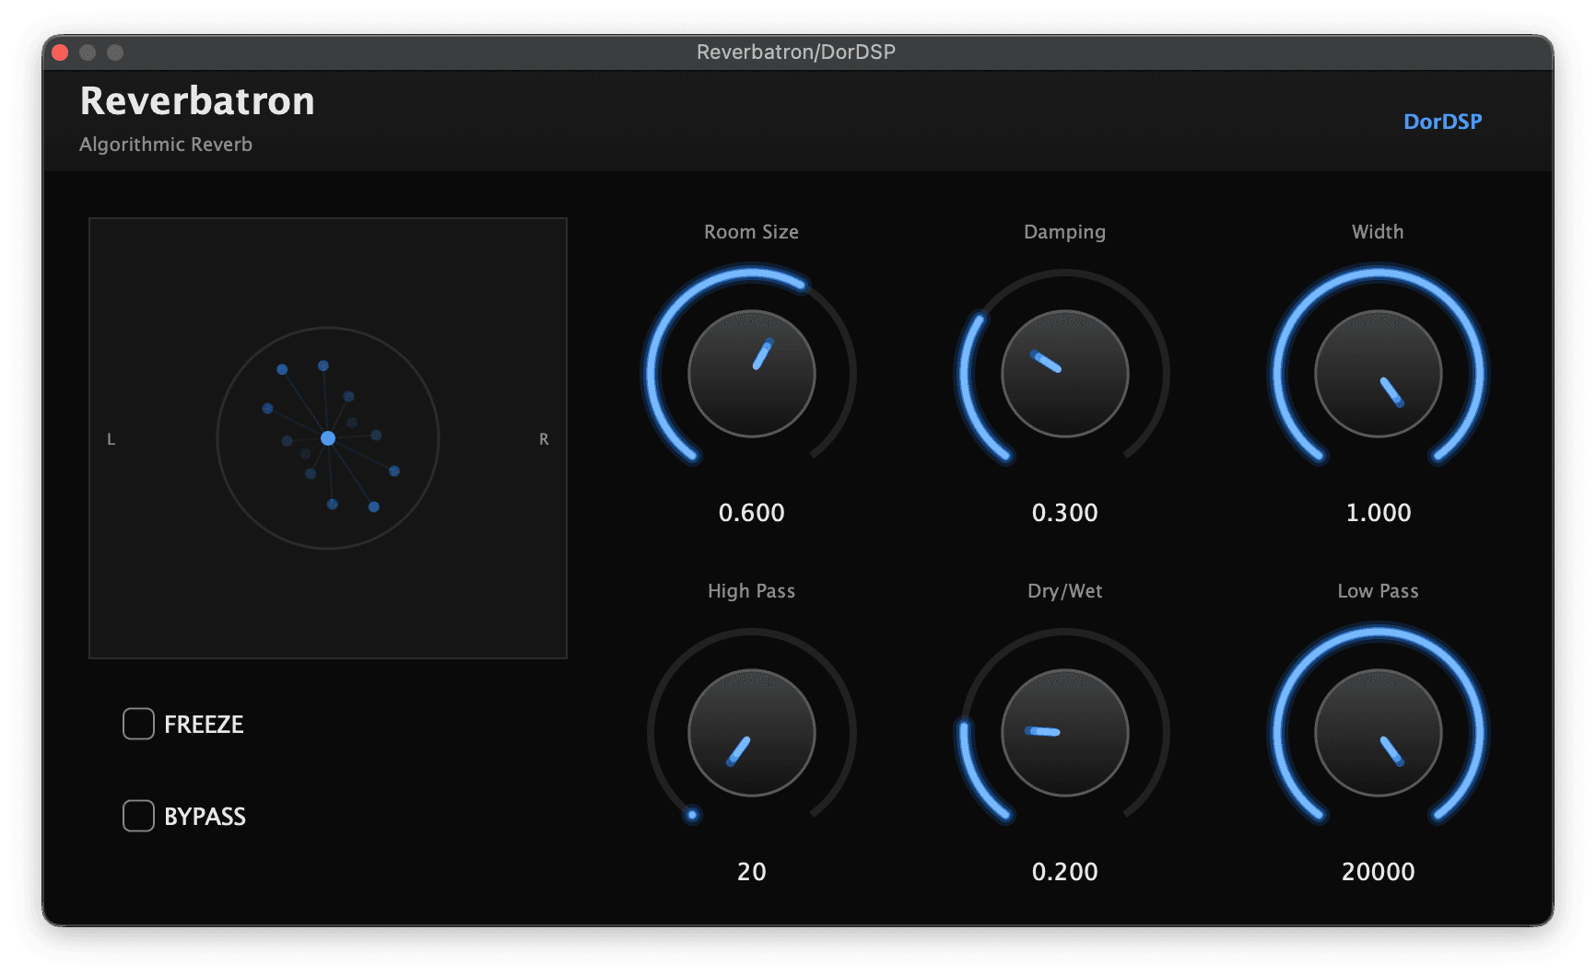Edit the Width value 1.000
The height and width of the screenshot is (976, 1596).
(1377, 513)
